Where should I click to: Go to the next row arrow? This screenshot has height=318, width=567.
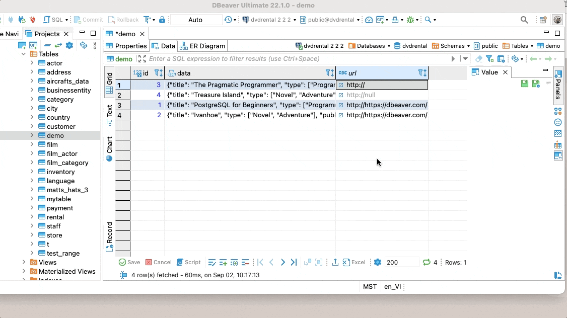[283, 262]
